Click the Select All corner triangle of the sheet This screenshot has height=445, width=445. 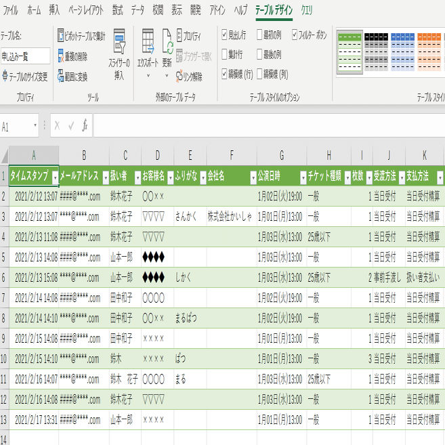(x=5, y=156)
